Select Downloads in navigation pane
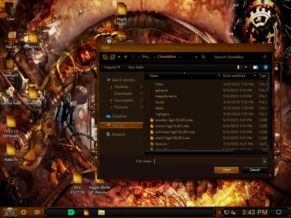Image resolution: width=291 pixels, height=218 pixels. click(123, 93)
